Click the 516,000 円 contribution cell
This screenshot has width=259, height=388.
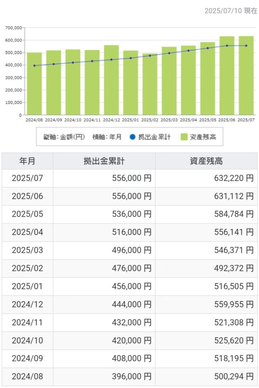[104, 232]
